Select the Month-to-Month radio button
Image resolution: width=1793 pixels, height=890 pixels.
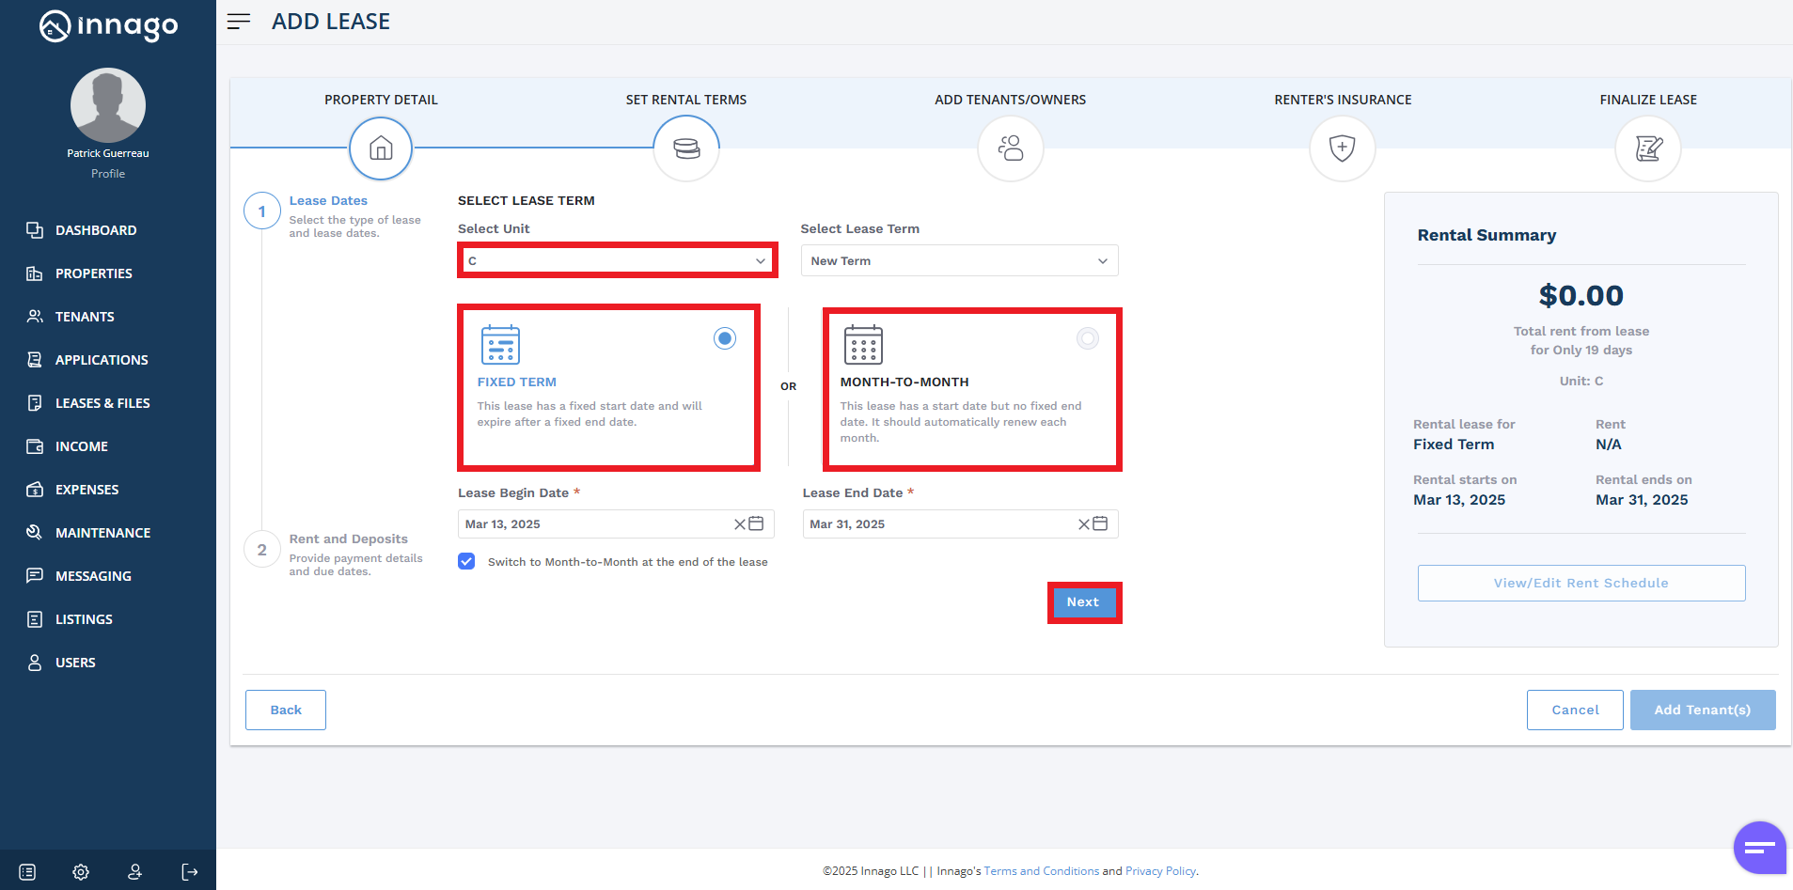pos(1087,338)
